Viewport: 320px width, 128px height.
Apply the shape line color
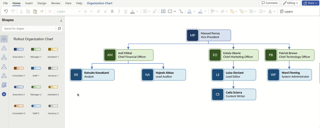click(x=200, y=11)
